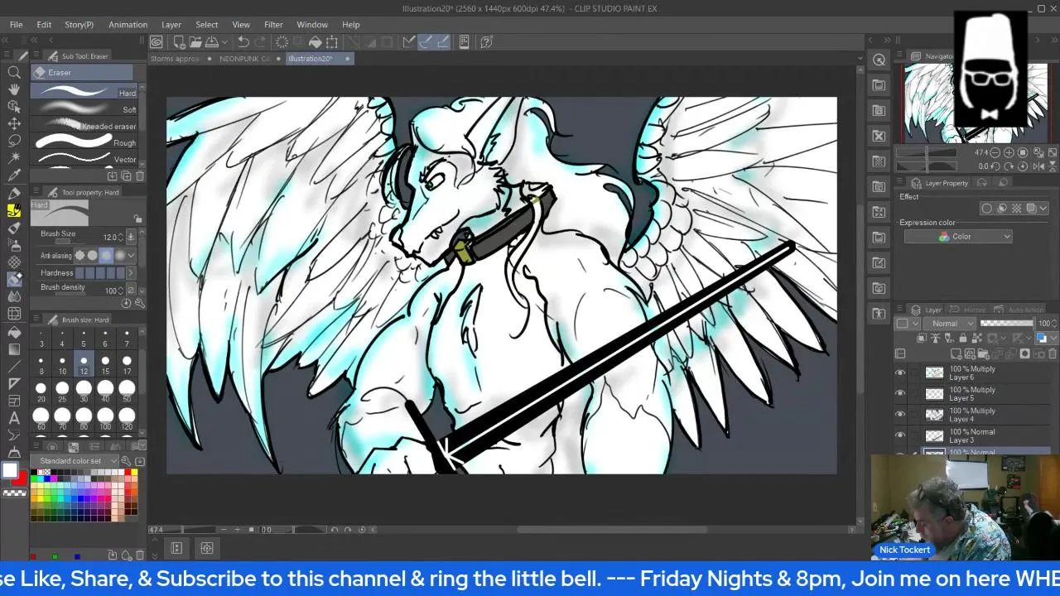
Task: Delete sub tool with trash icon
Action: tap(140, 175)
